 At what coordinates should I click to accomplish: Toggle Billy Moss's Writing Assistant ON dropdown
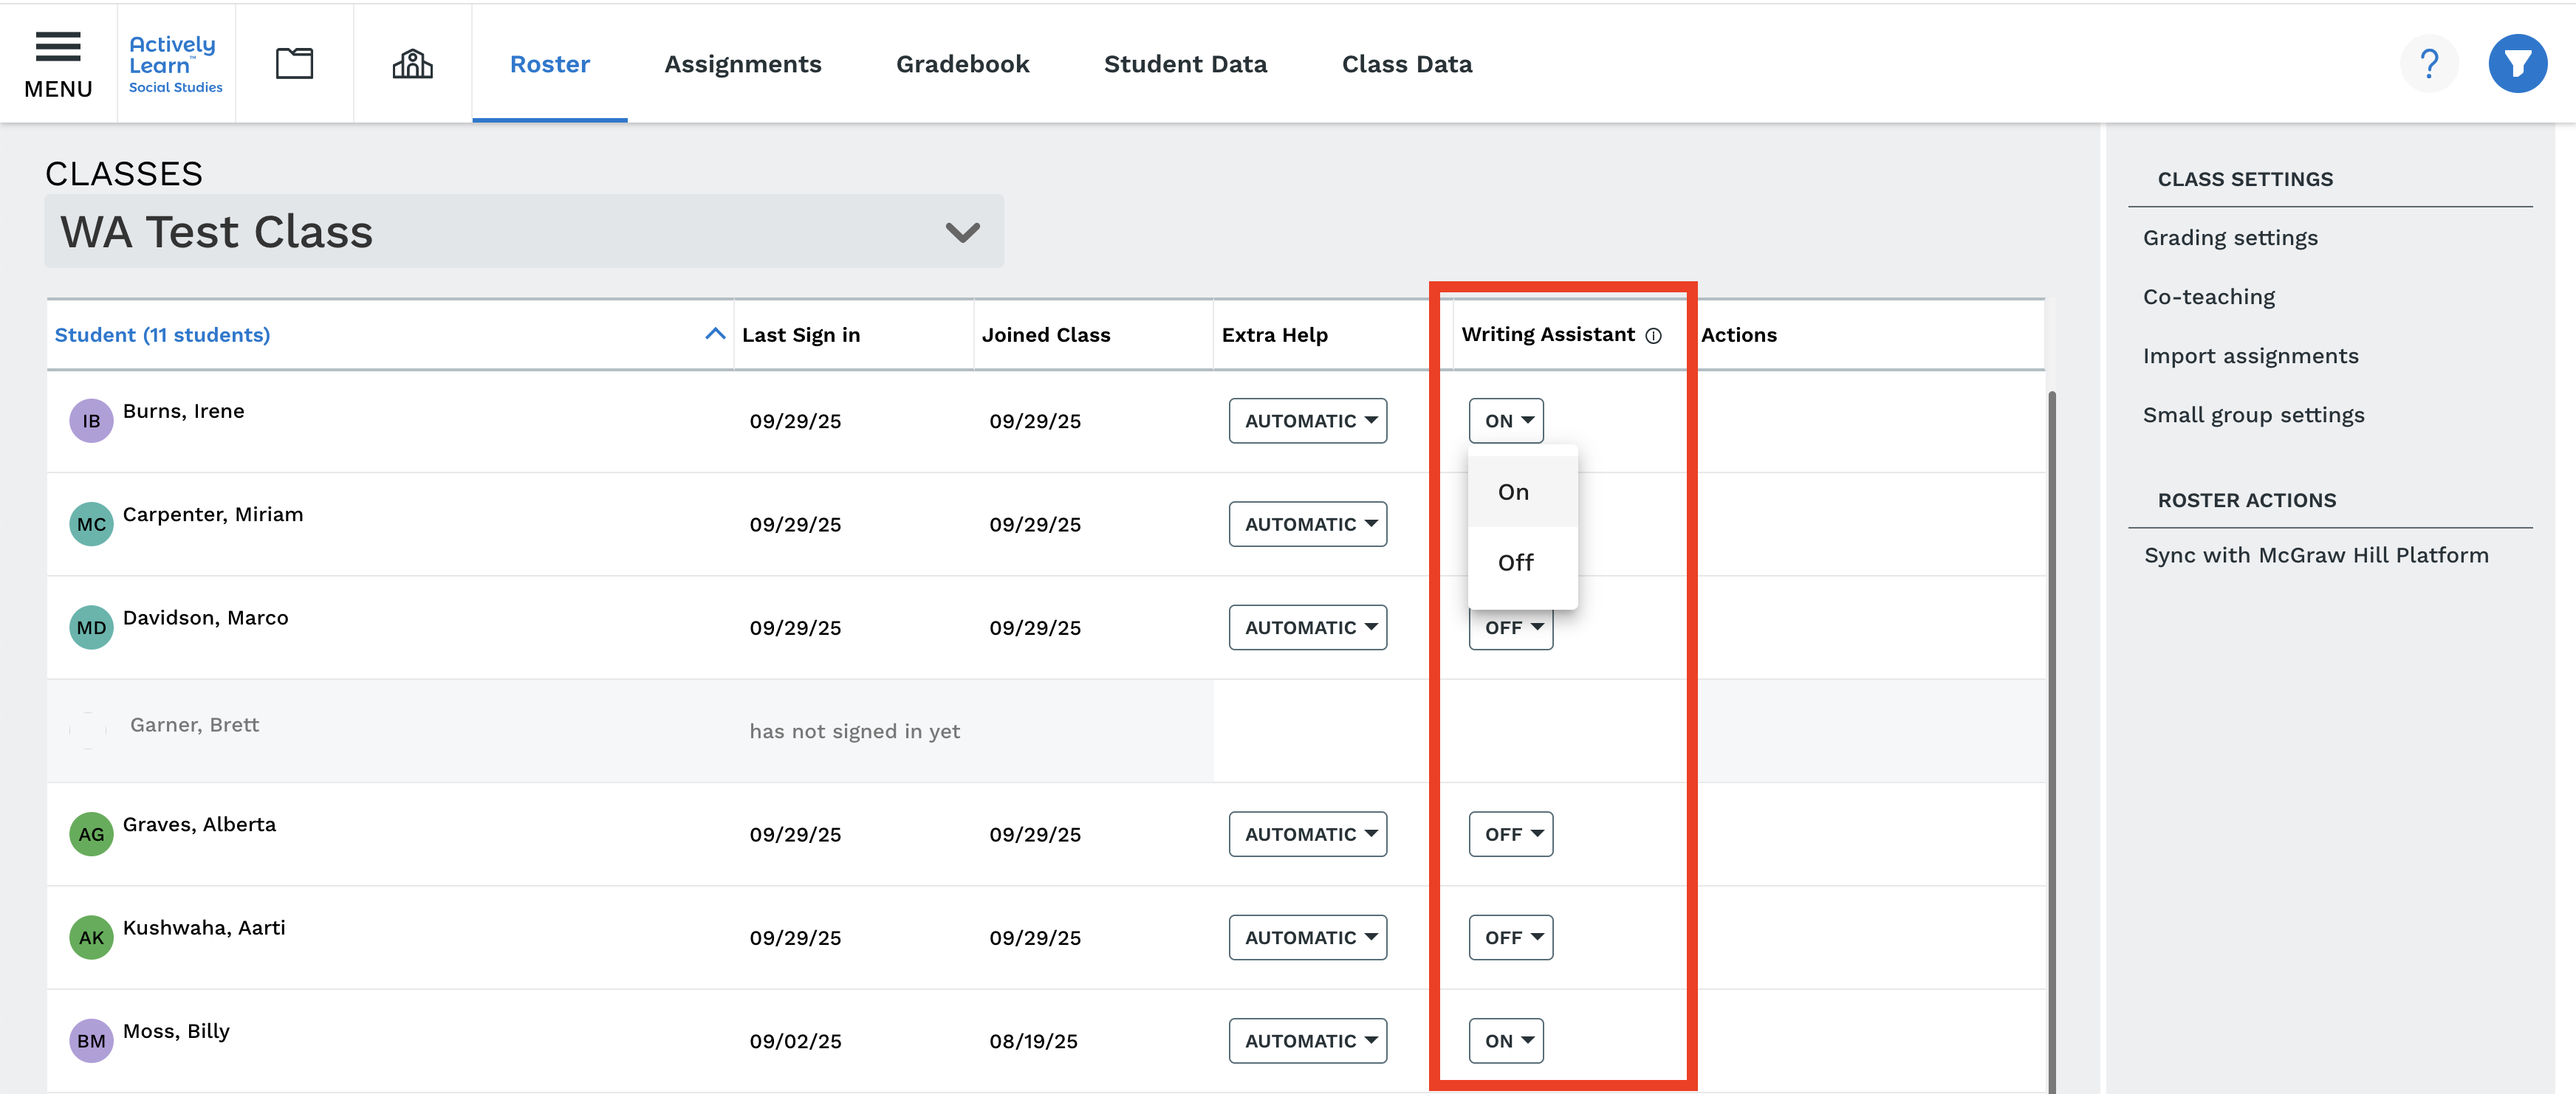pos(1505,1040)
